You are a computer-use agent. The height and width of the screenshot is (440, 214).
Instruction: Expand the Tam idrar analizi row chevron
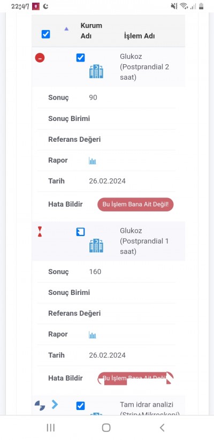tap(55, 404)
